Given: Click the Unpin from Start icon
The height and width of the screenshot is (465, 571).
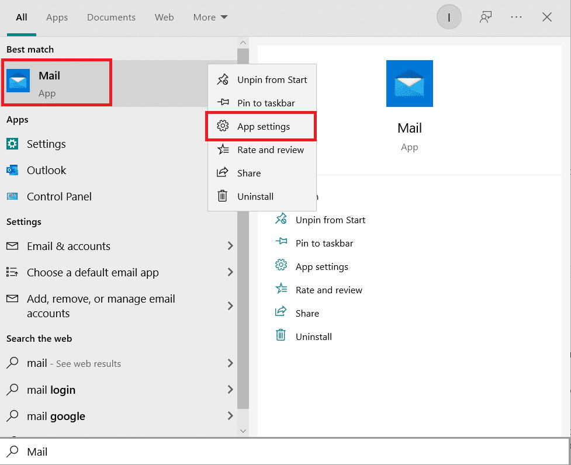Looking at the screenshot, I should point(223,79).
